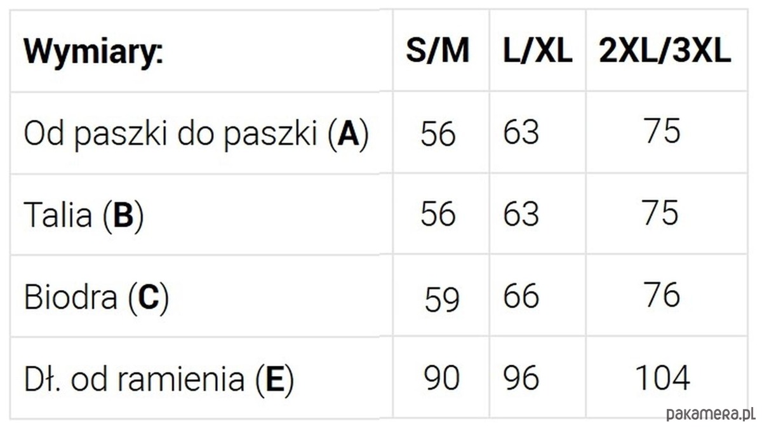
Task: Click the S/M value 56 in the paszki row
Action: coord(438,133)
